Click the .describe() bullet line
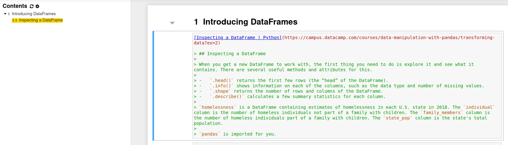 coord(297,96)
